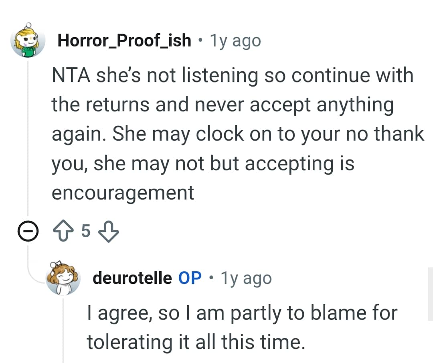Click deurotelle's Snoo avatar
Viewport: 433px width, 363px height.
[x=61, y=278]
